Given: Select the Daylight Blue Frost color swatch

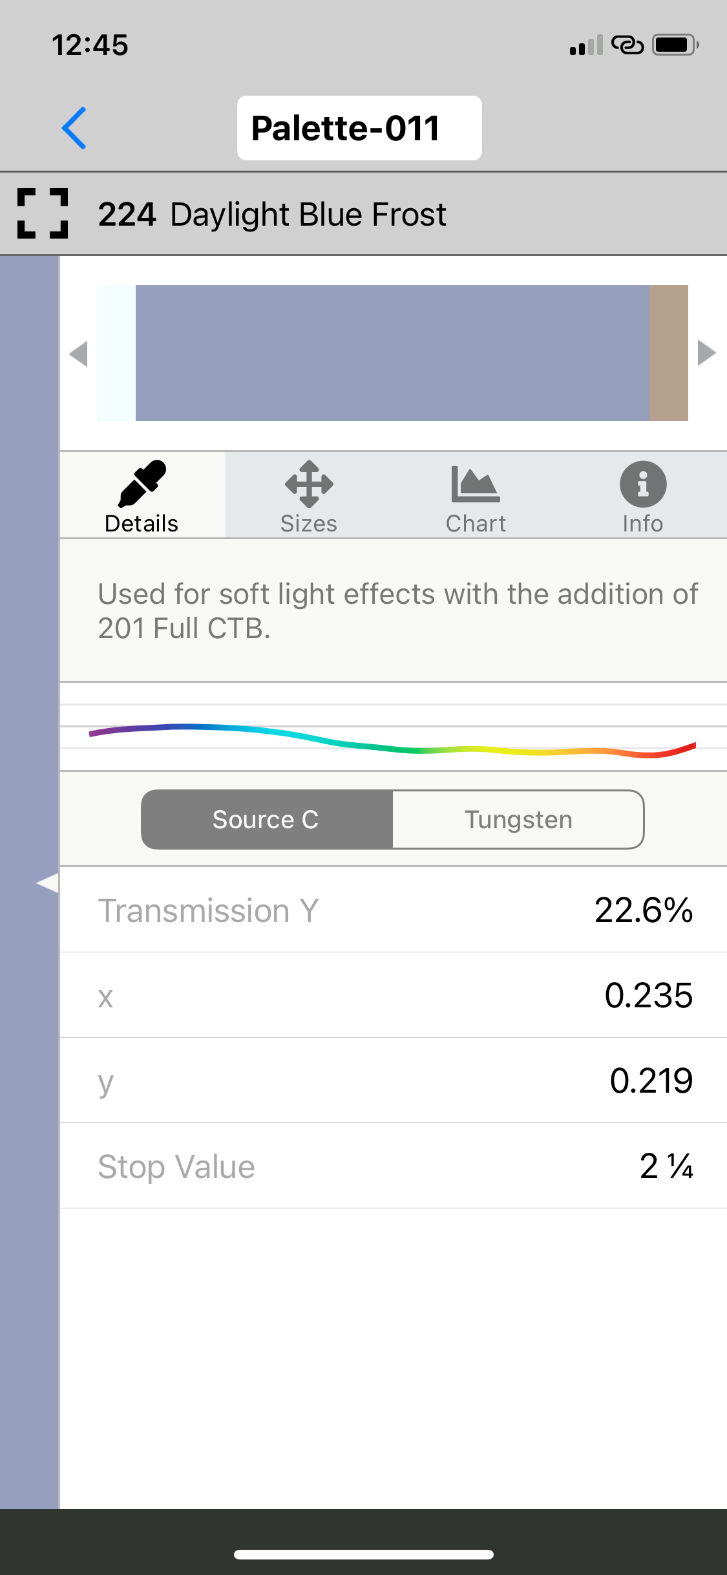Looking at the screenshot, I should [x=392, y=353].
